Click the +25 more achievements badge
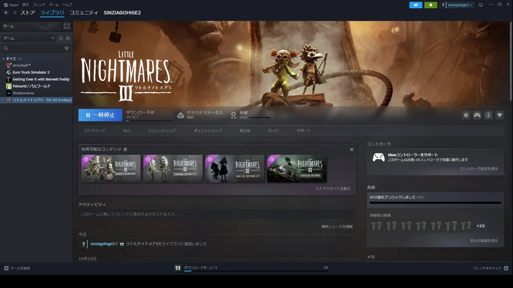This screenshot has height=288, width=513. (x=481, y=226)
